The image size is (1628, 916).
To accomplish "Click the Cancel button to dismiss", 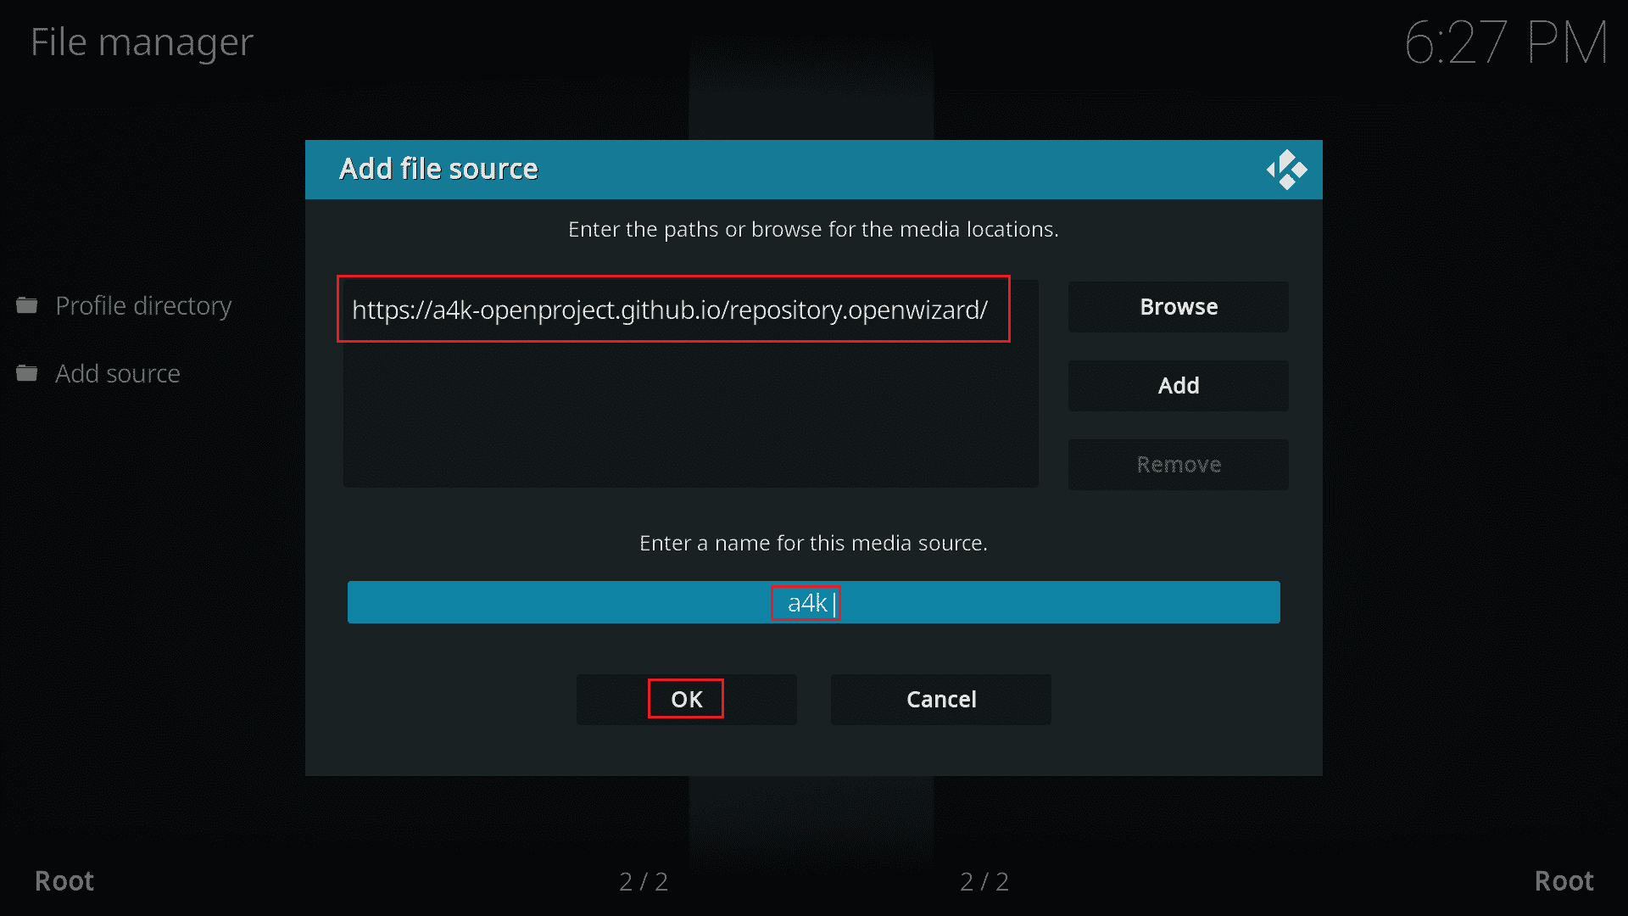I will click(x=941, y=699).
